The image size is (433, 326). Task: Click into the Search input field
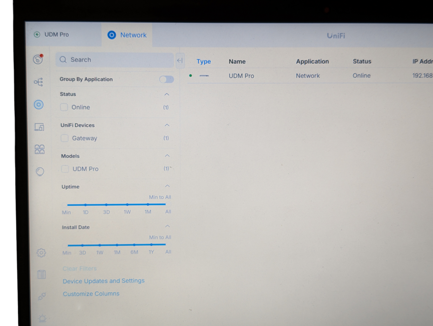pyautogui.click(x=115, y=60)
